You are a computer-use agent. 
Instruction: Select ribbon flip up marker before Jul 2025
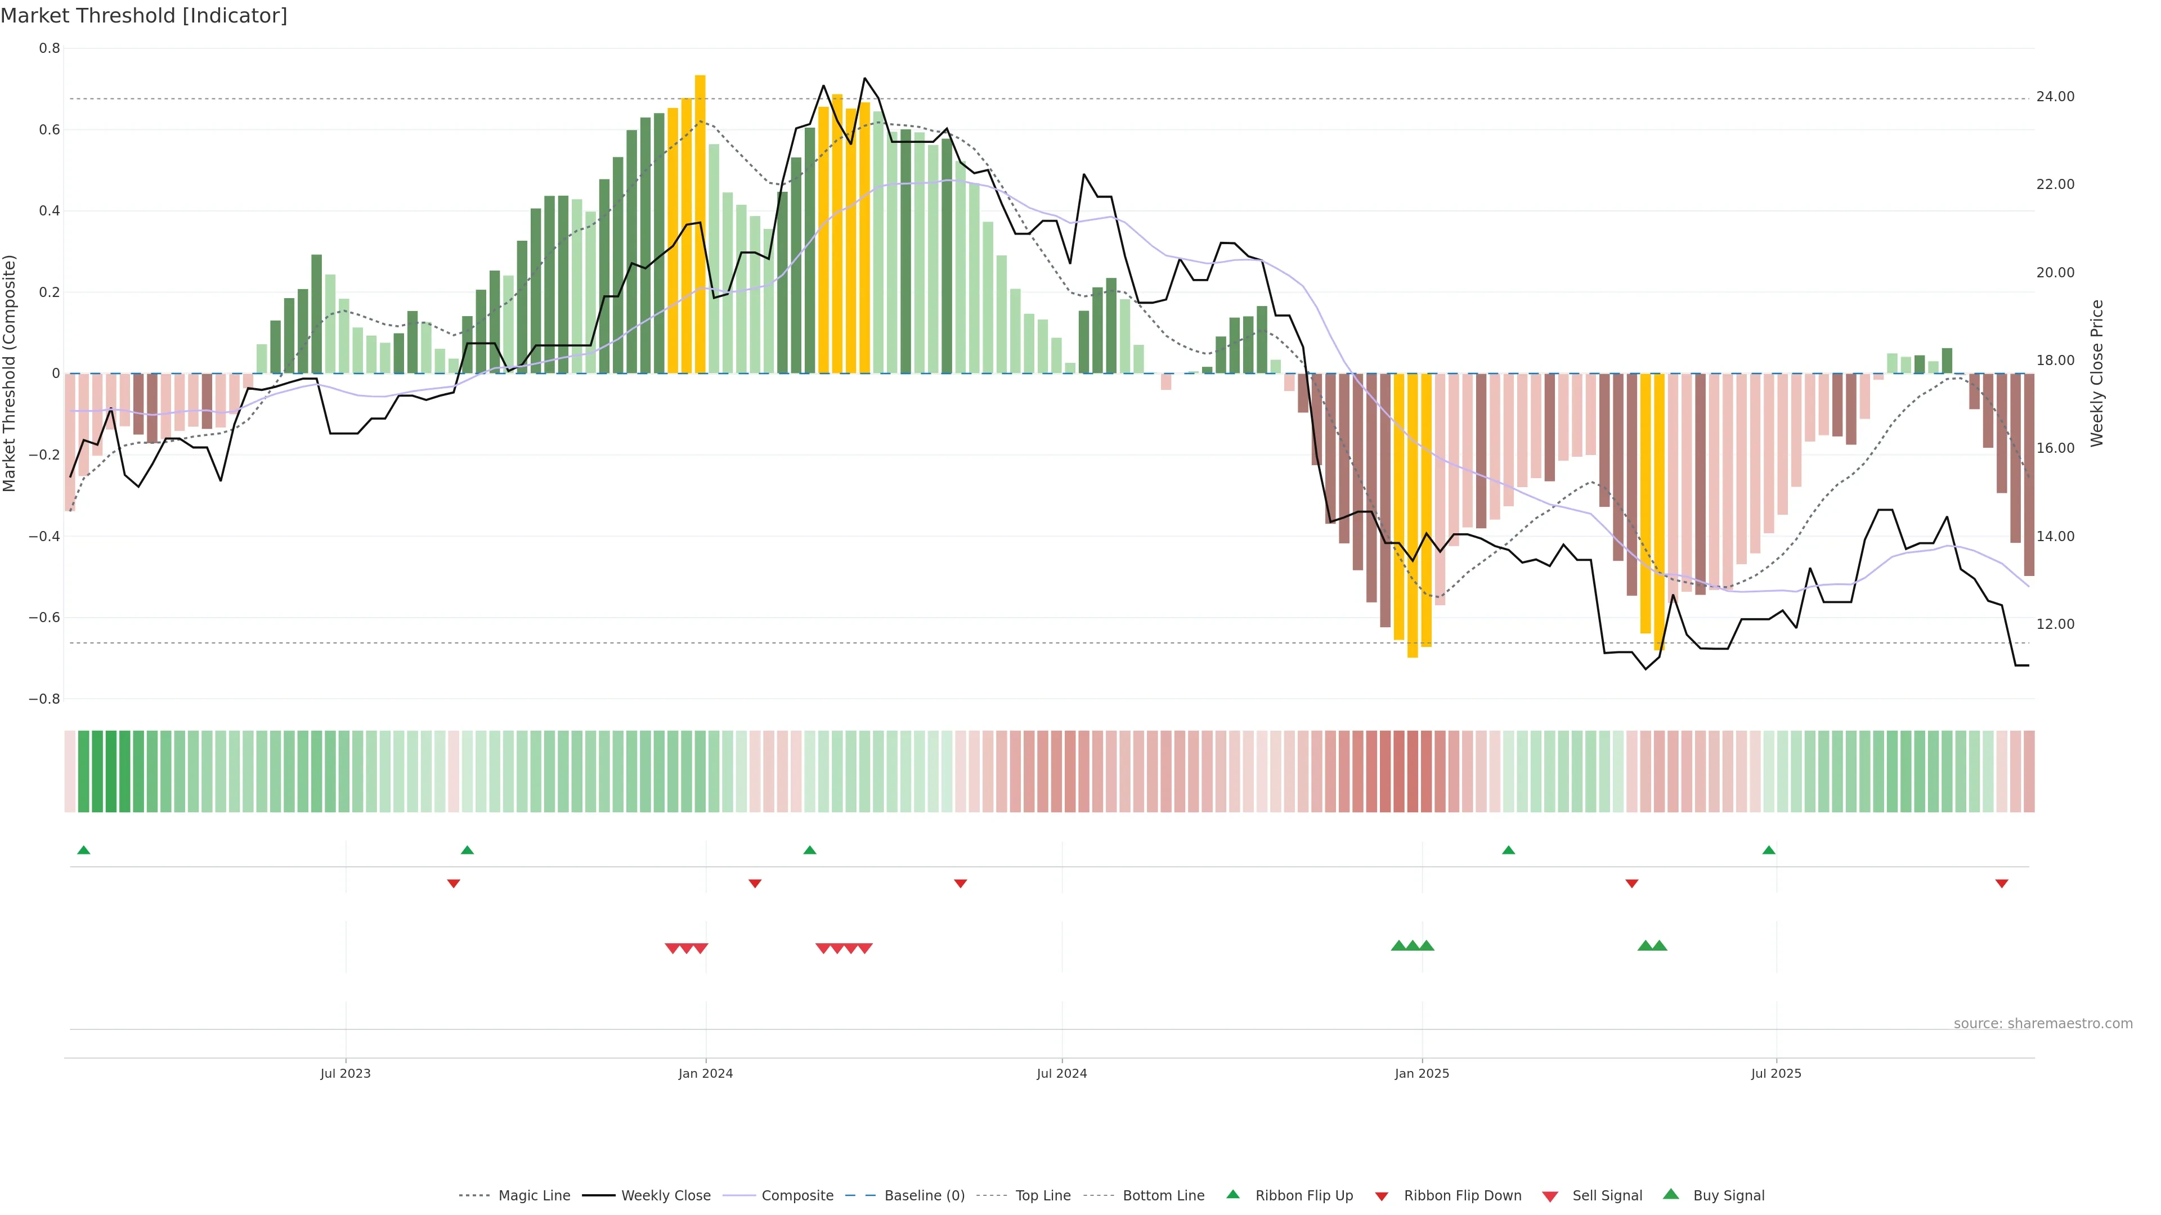coord(1768,850)
